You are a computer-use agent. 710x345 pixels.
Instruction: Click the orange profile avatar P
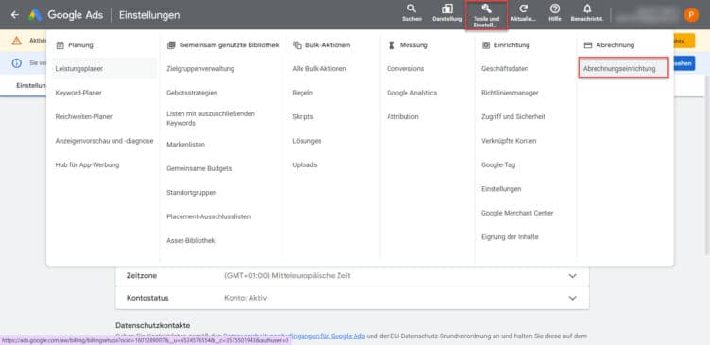(691, 15)
